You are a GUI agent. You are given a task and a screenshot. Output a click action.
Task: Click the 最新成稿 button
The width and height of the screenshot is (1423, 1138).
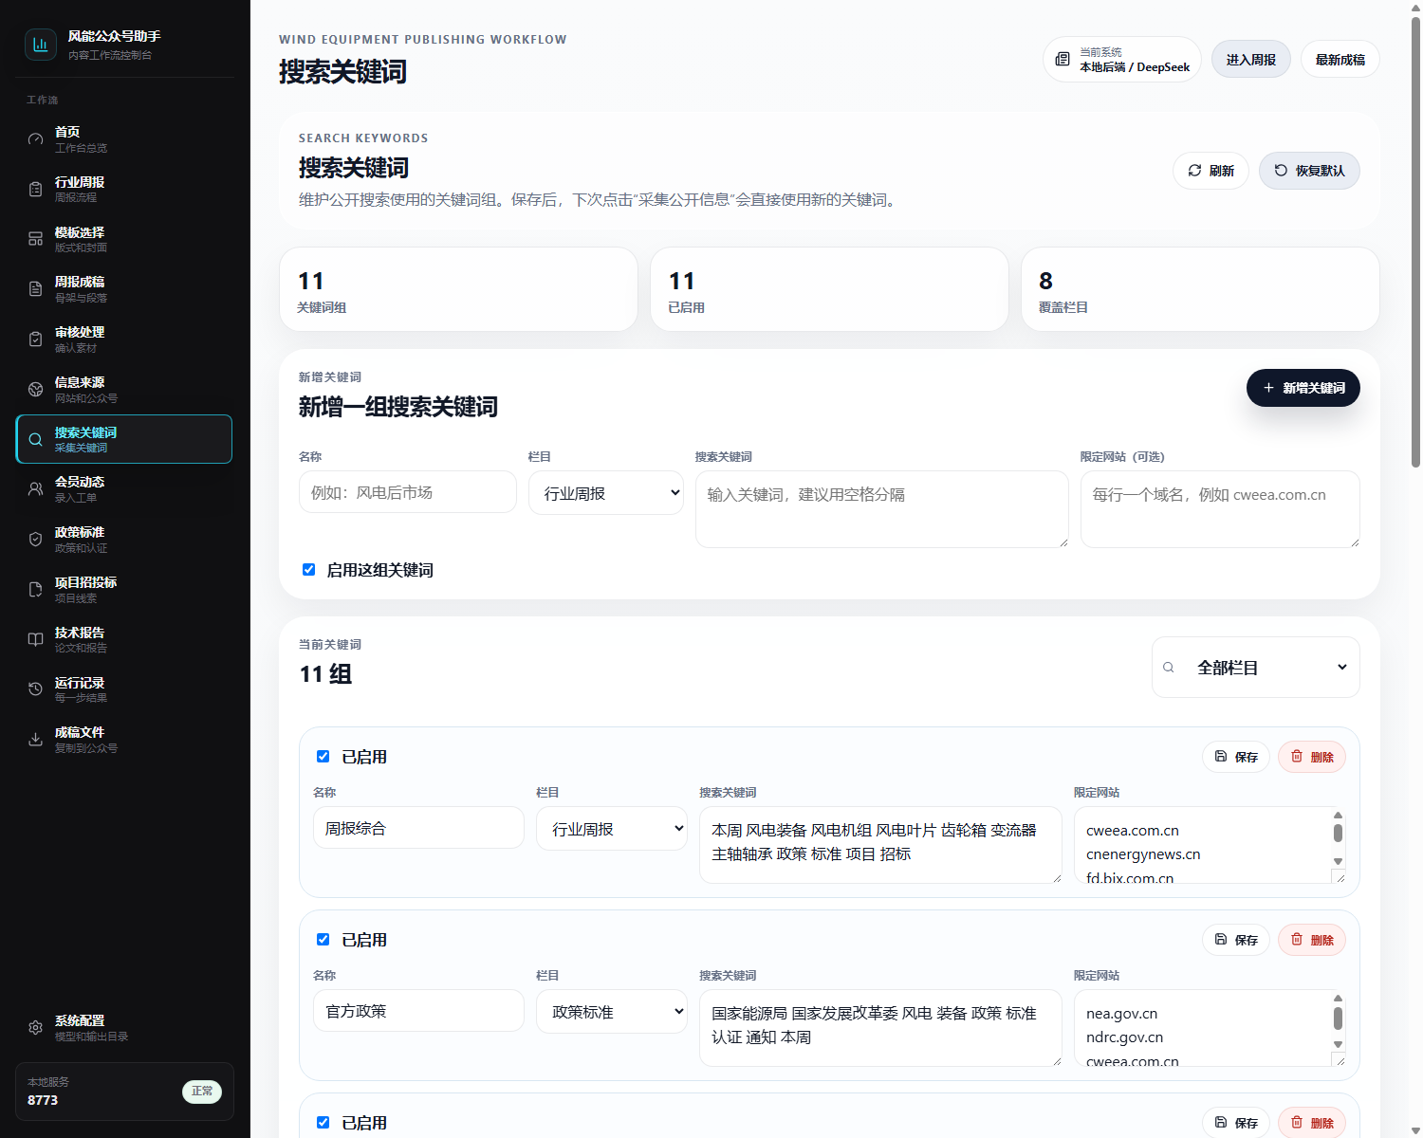1340,60
